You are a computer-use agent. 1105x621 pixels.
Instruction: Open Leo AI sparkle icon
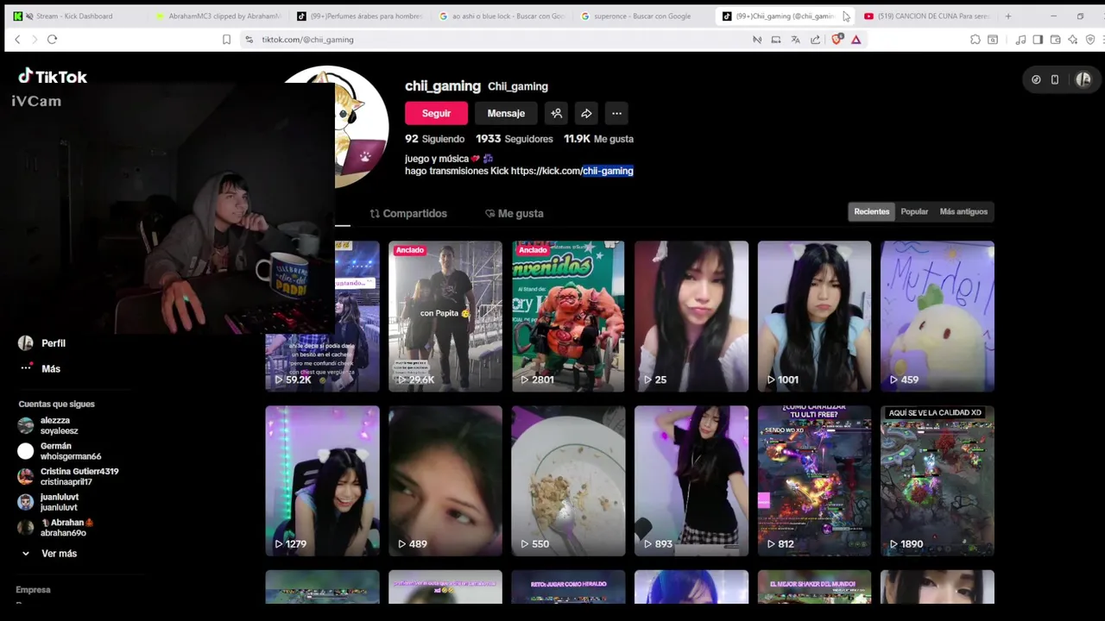coord(1073,40)
